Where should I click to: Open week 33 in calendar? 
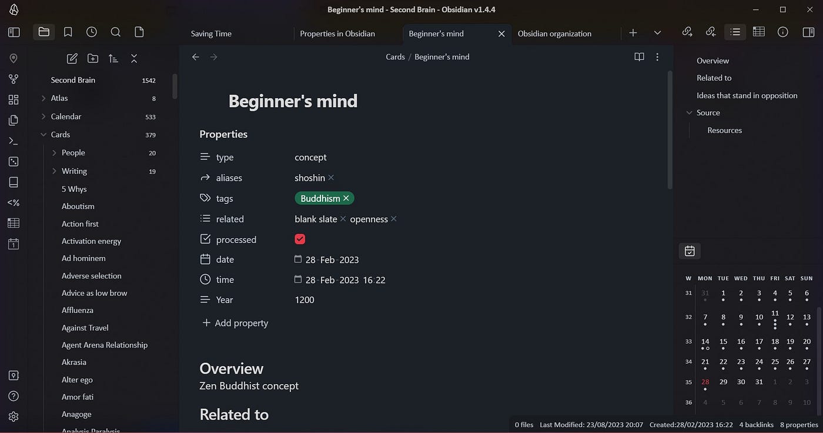(688, 341)
